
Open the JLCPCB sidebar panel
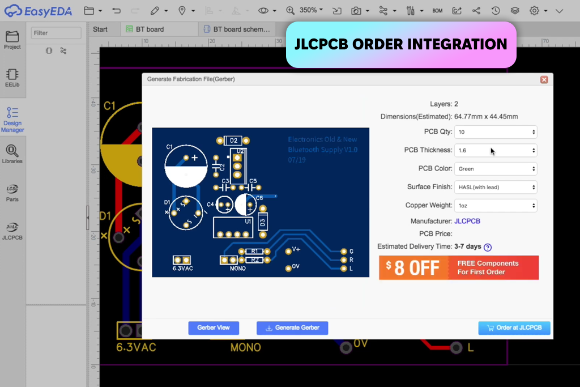12,231
